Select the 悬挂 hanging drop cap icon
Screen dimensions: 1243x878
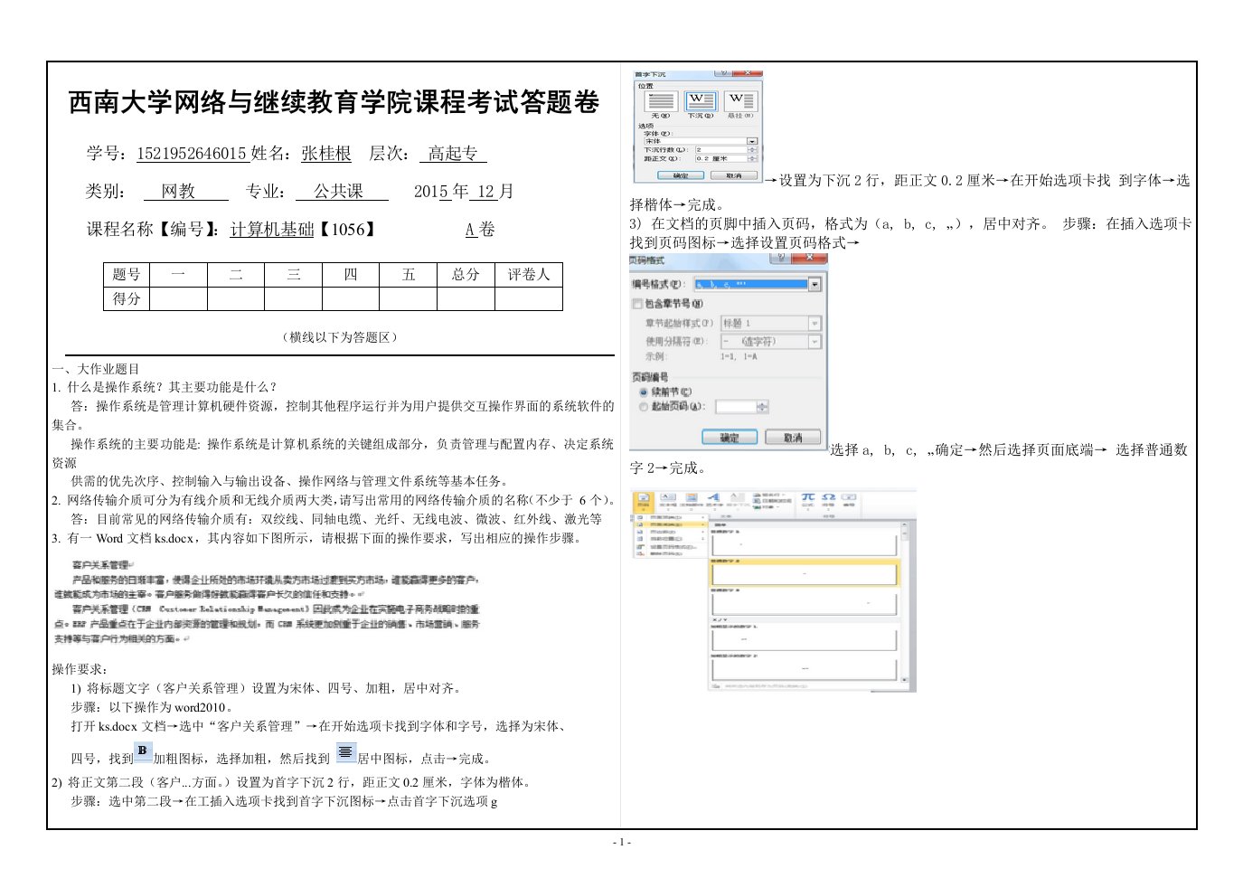[x=741, y=101]
